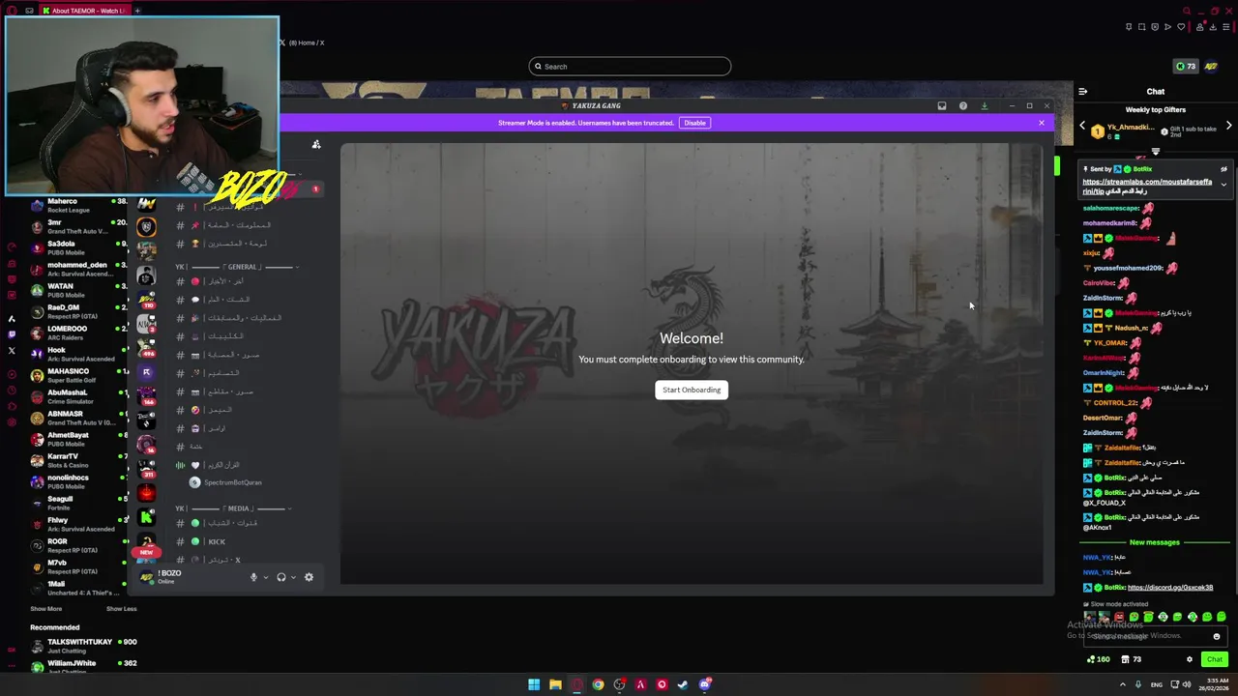Open the 'Home / X' bookmark
The image size is (1238, 696).
(302, 43)
